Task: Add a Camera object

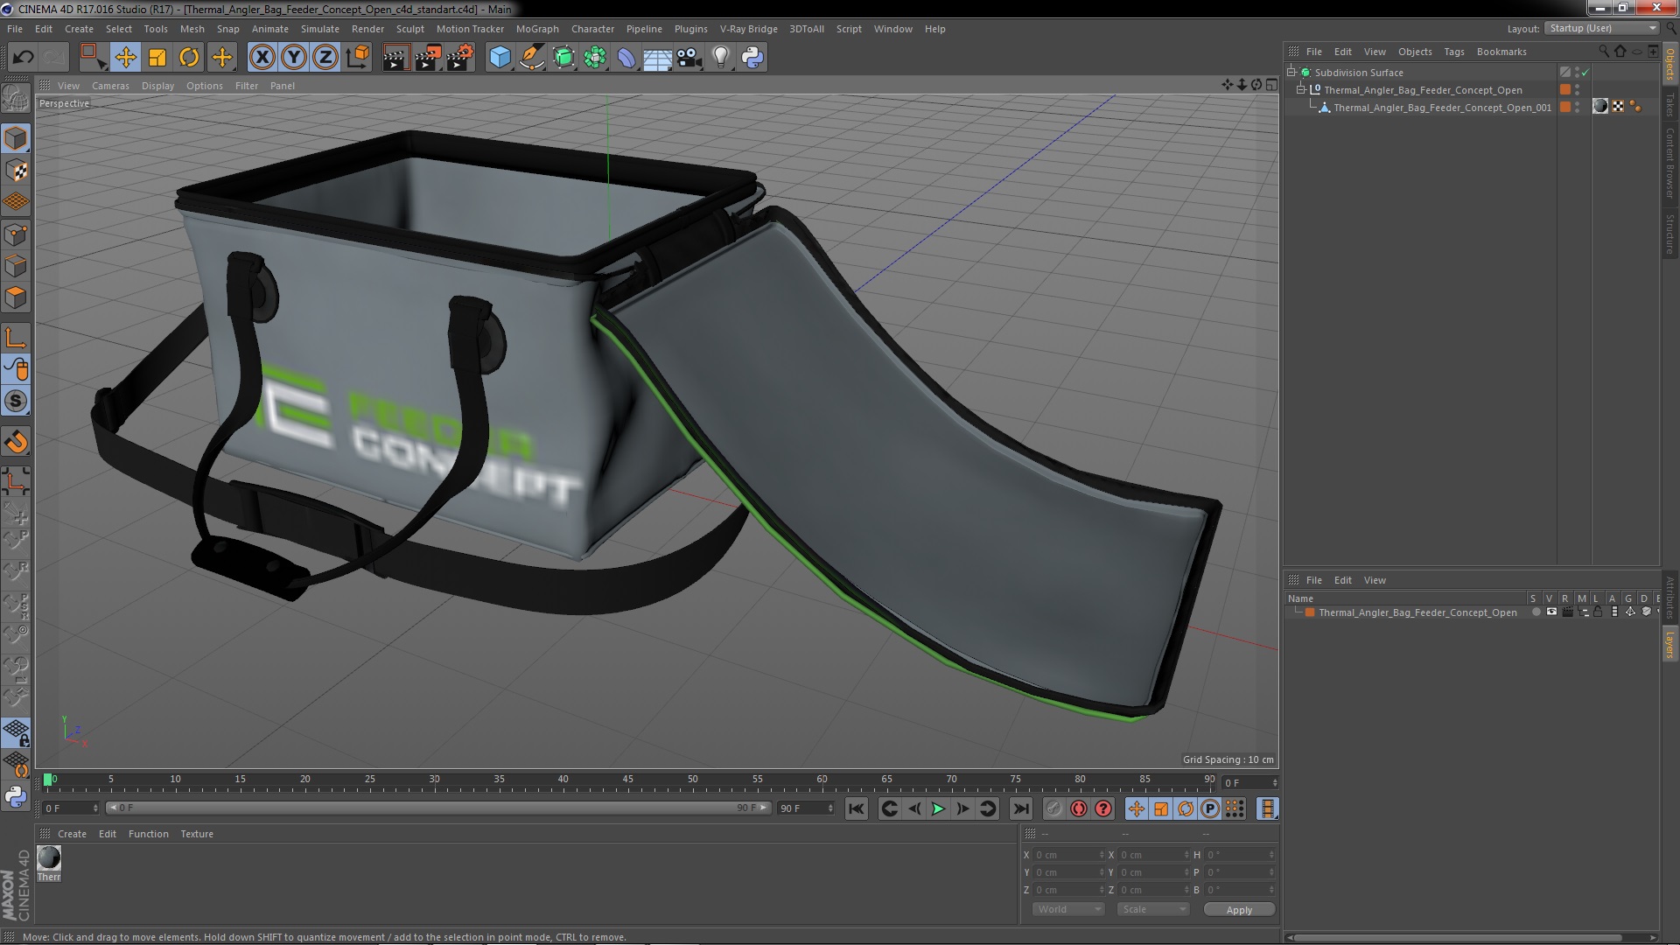Action: click(689, 58)
